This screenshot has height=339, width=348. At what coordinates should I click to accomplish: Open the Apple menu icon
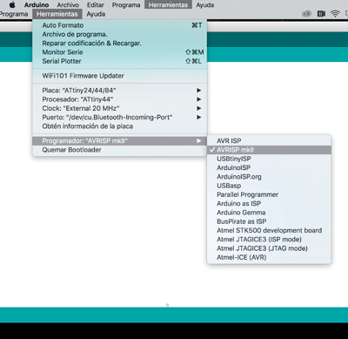coord(12,4)
